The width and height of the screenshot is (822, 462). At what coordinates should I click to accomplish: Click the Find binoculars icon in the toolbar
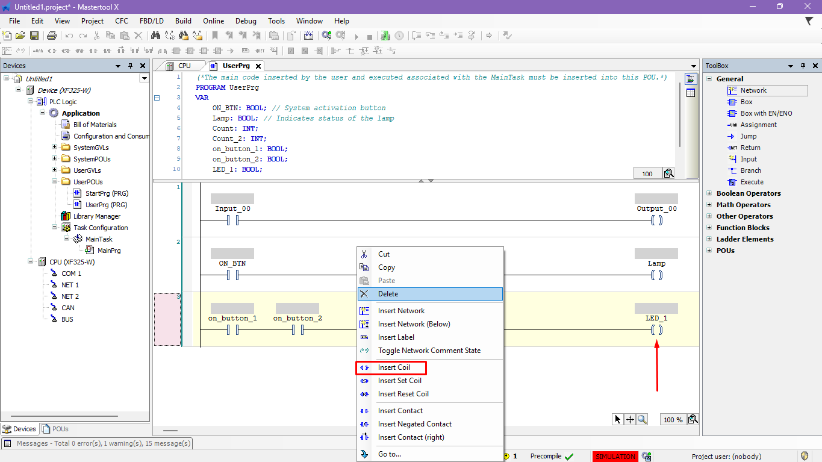pos(155,36)
